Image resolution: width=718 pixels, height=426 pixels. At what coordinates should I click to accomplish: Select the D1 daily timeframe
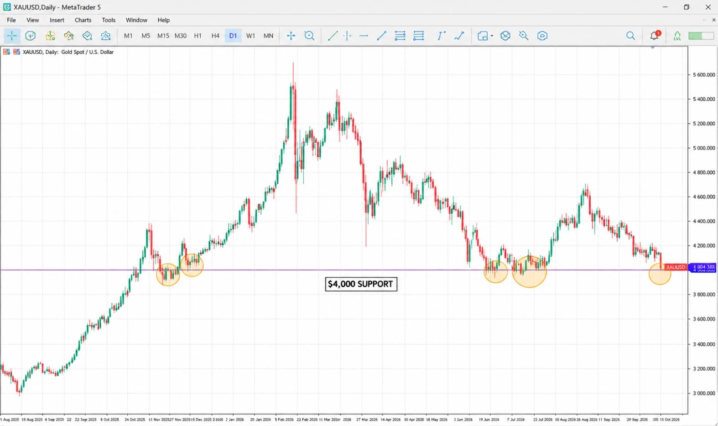click(233, 36)
